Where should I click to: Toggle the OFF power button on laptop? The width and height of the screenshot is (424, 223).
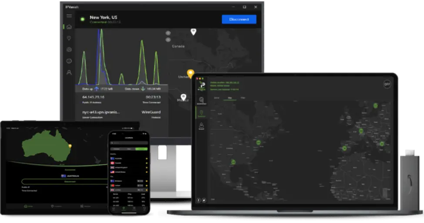[x=387, y=84]
